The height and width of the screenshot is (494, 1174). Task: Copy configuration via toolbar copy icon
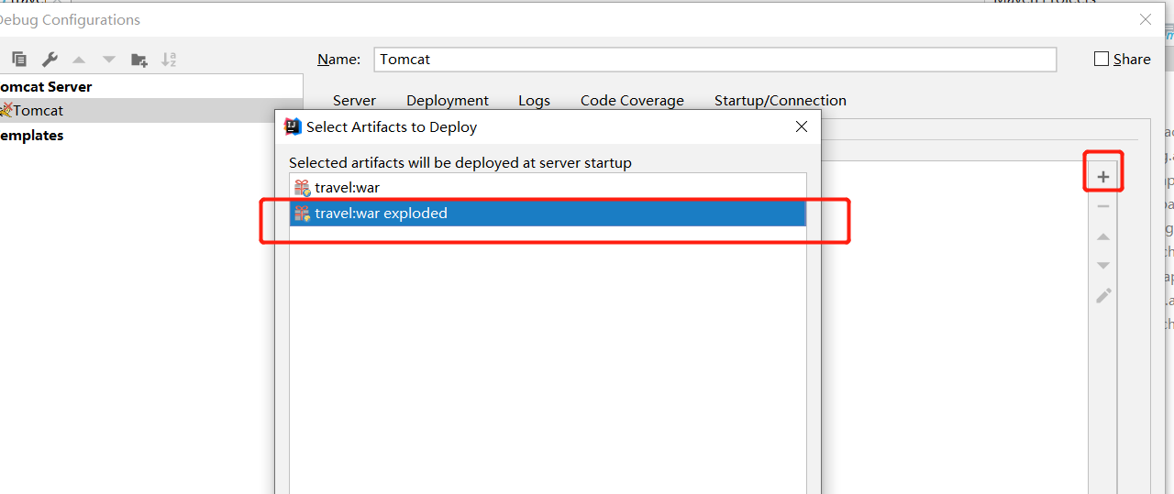[19, 60]
